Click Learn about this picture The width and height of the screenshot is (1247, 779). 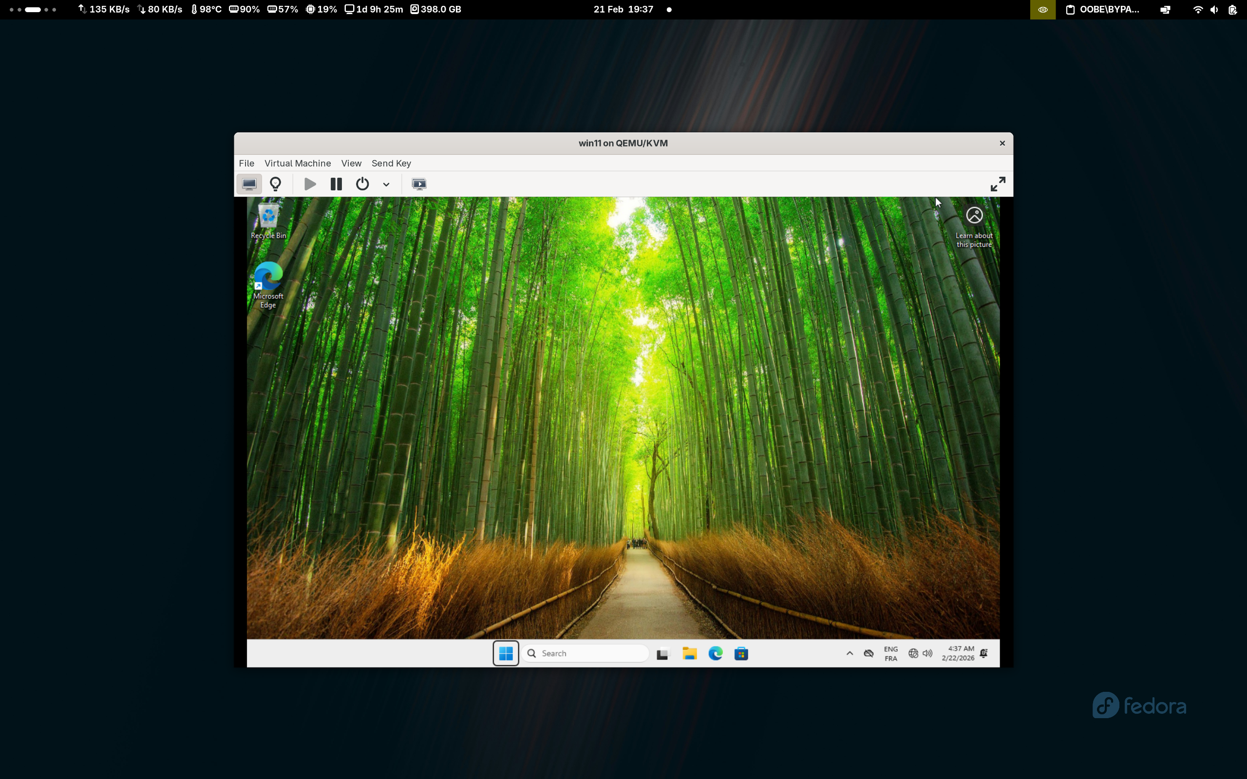pyautogui.click(x=974, y=225)
